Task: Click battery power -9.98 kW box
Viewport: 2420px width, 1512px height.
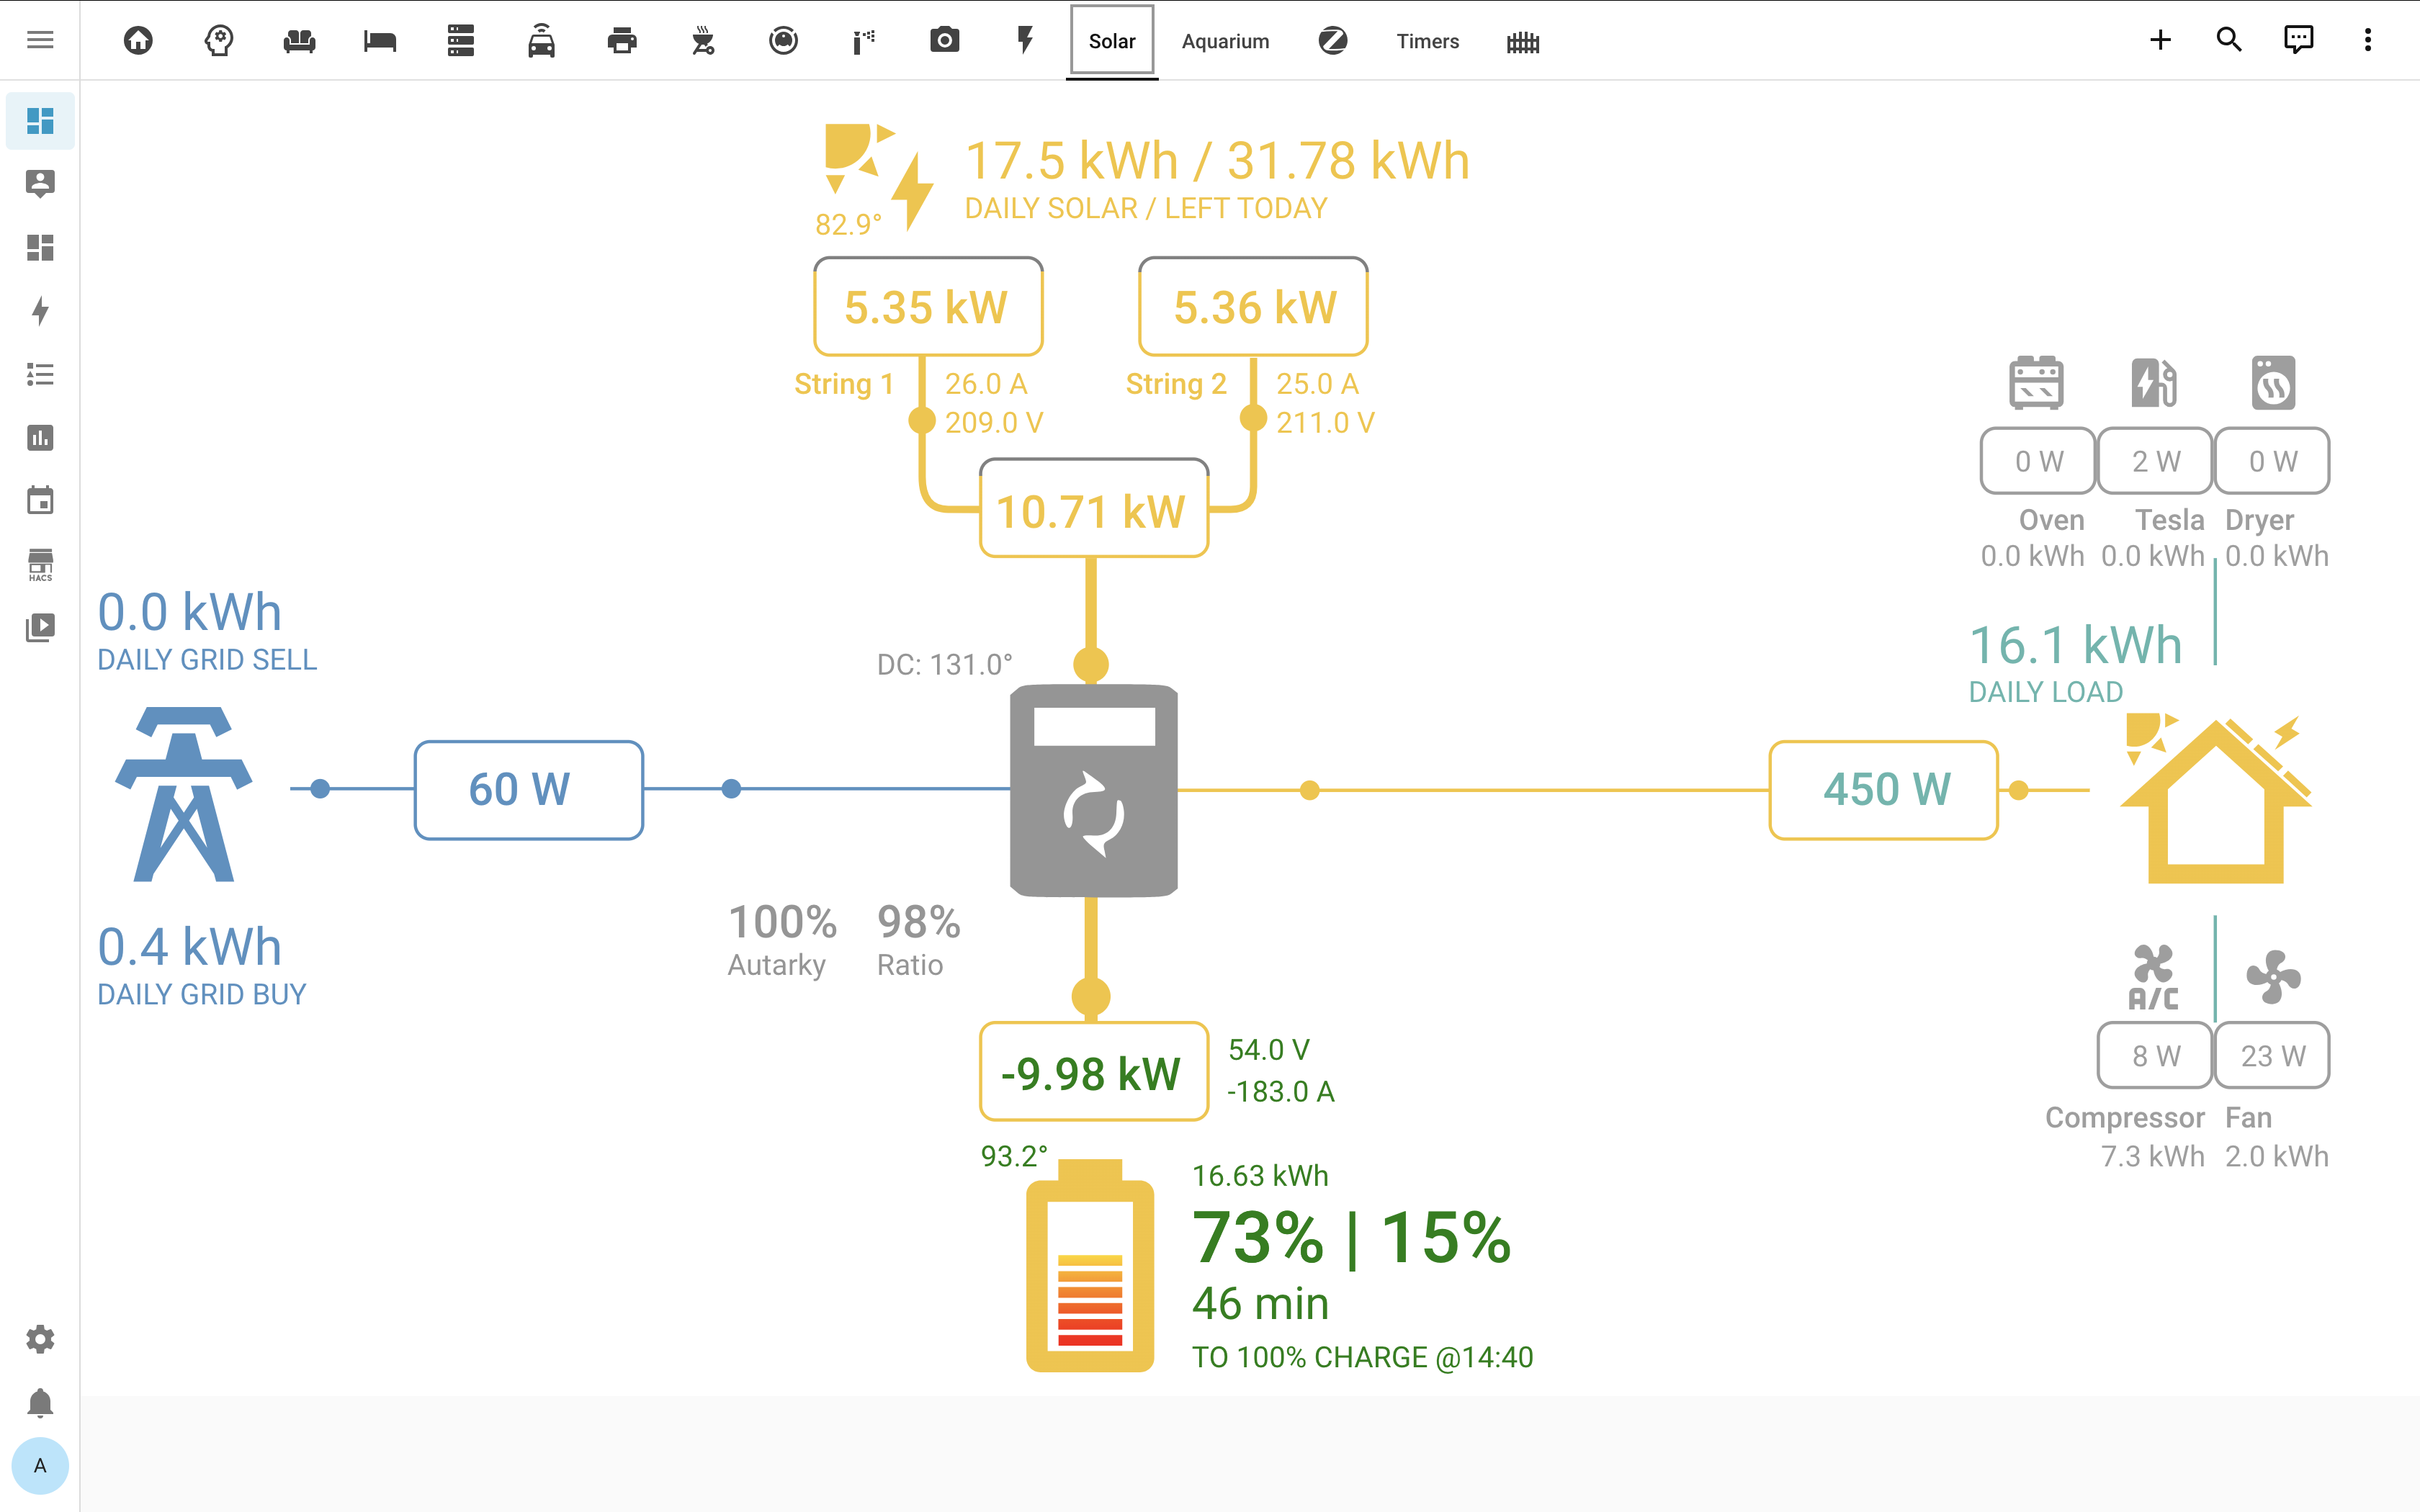Action: [1094, 1072]
